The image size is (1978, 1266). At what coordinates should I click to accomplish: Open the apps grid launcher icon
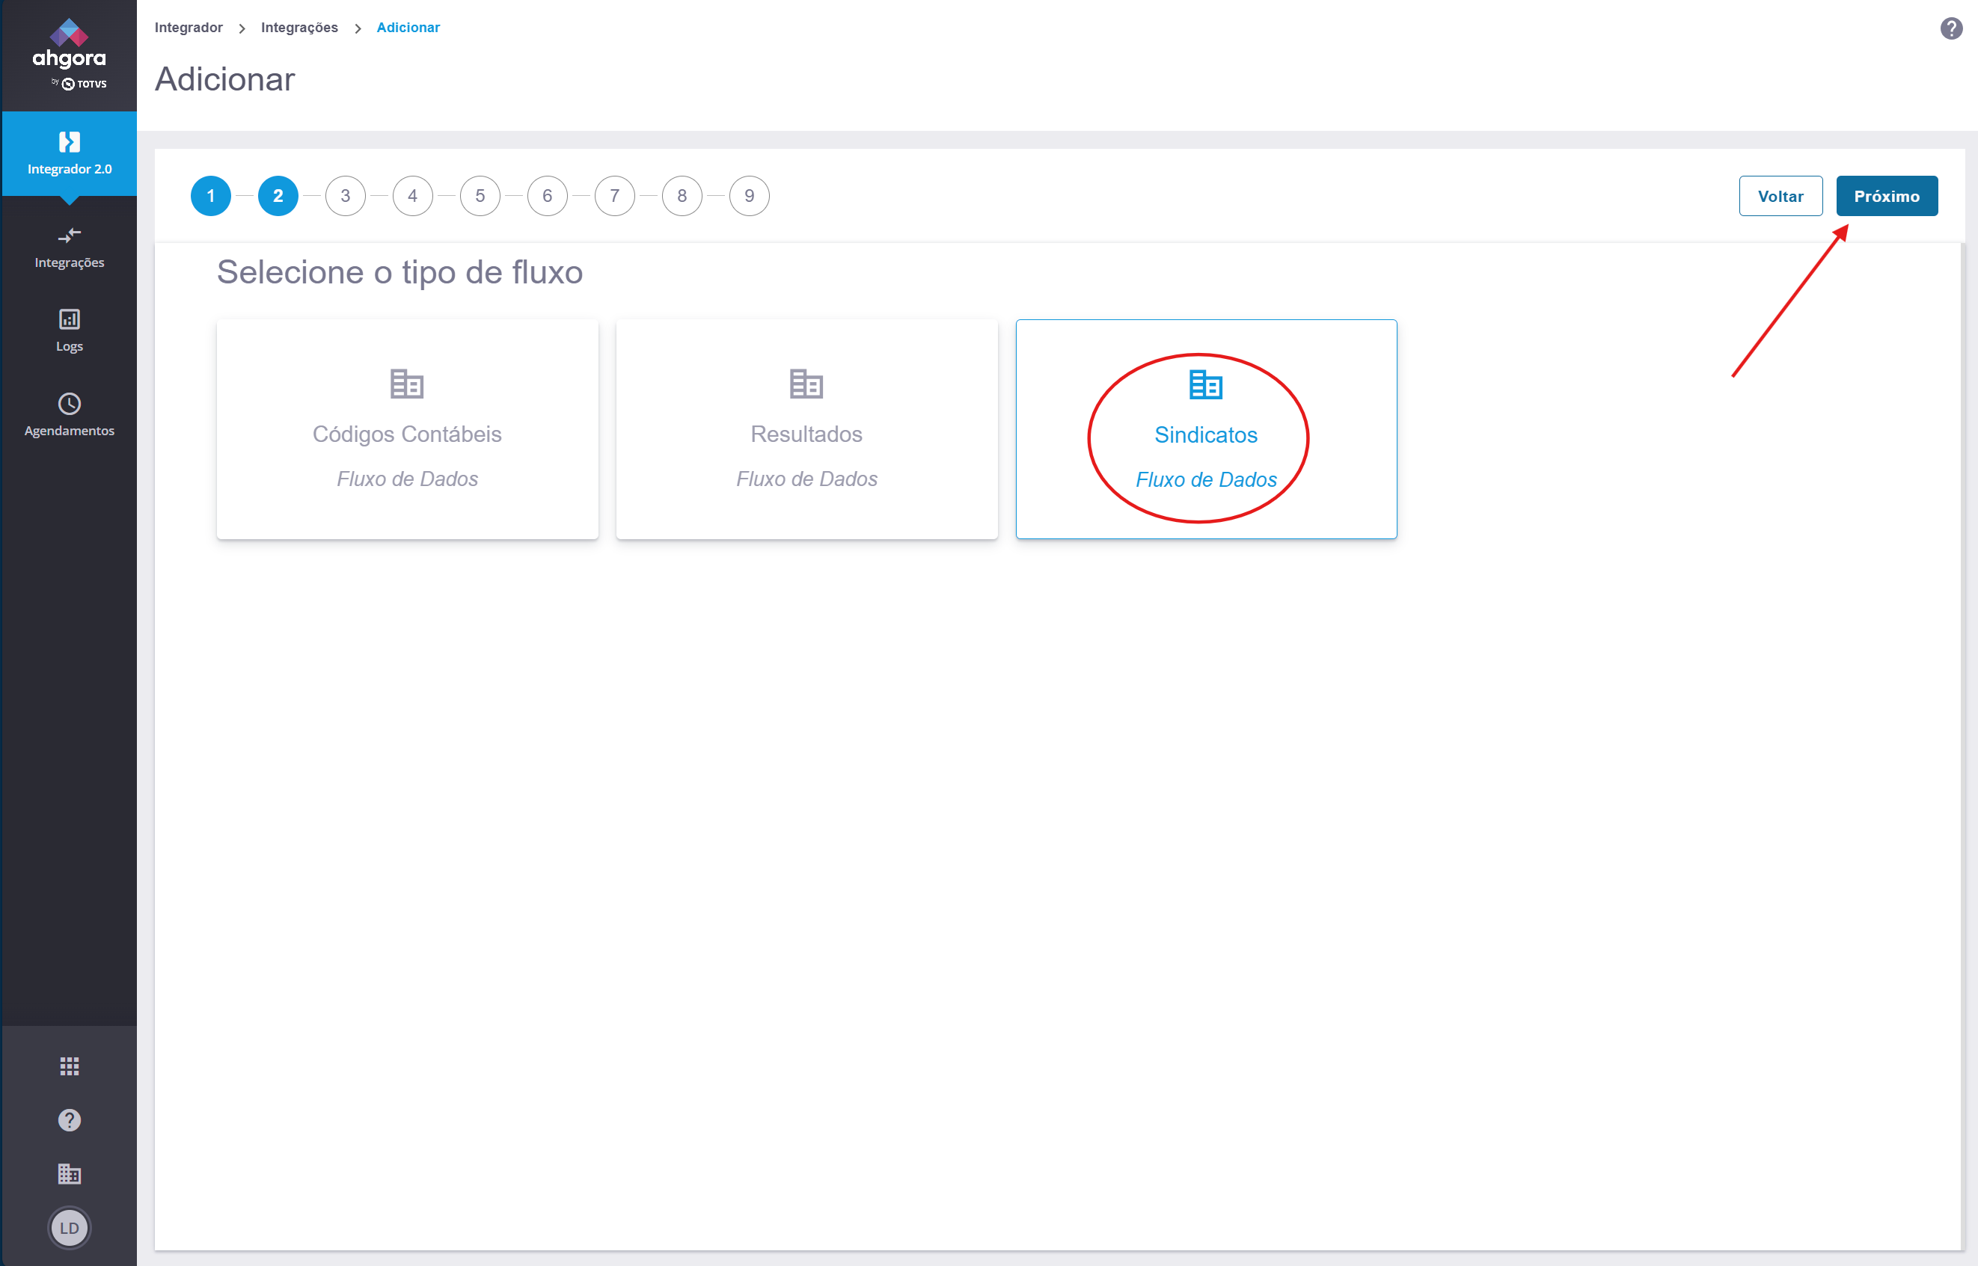click(69, 1066)
